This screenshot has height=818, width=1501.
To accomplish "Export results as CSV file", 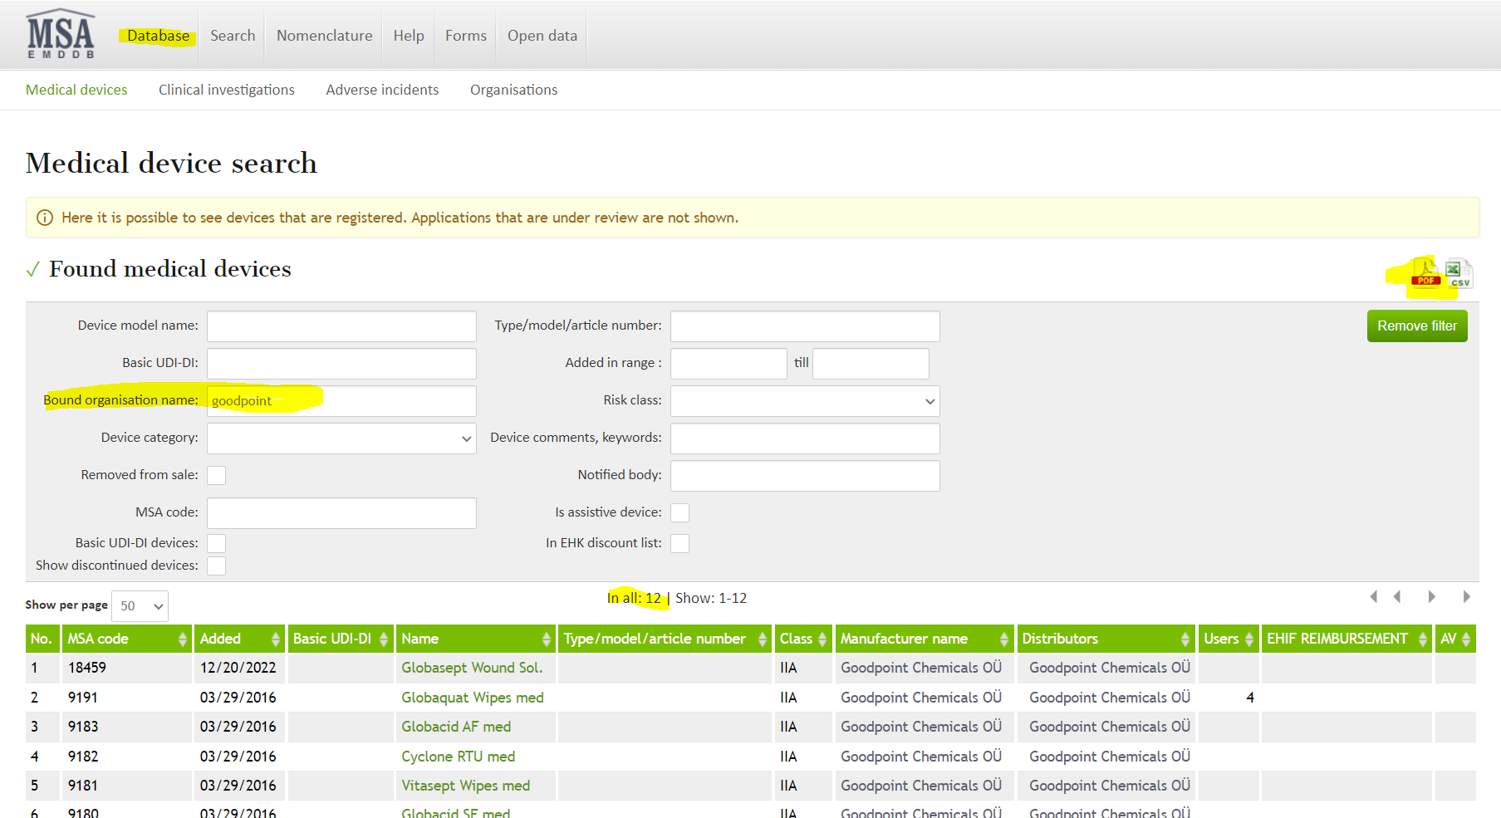I will pos(1458,274).
